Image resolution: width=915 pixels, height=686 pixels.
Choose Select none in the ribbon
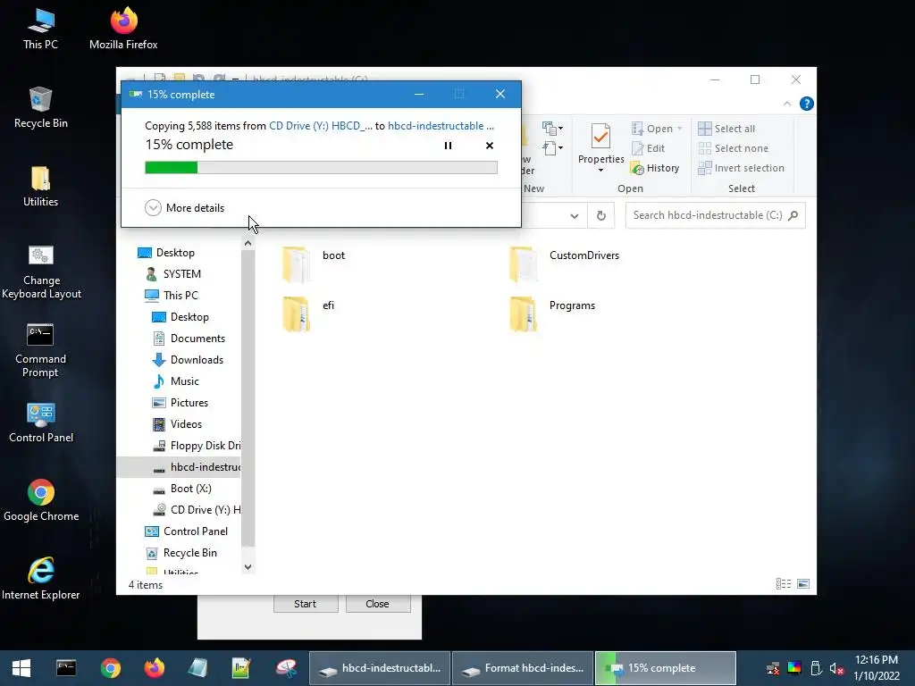point(734,148)
